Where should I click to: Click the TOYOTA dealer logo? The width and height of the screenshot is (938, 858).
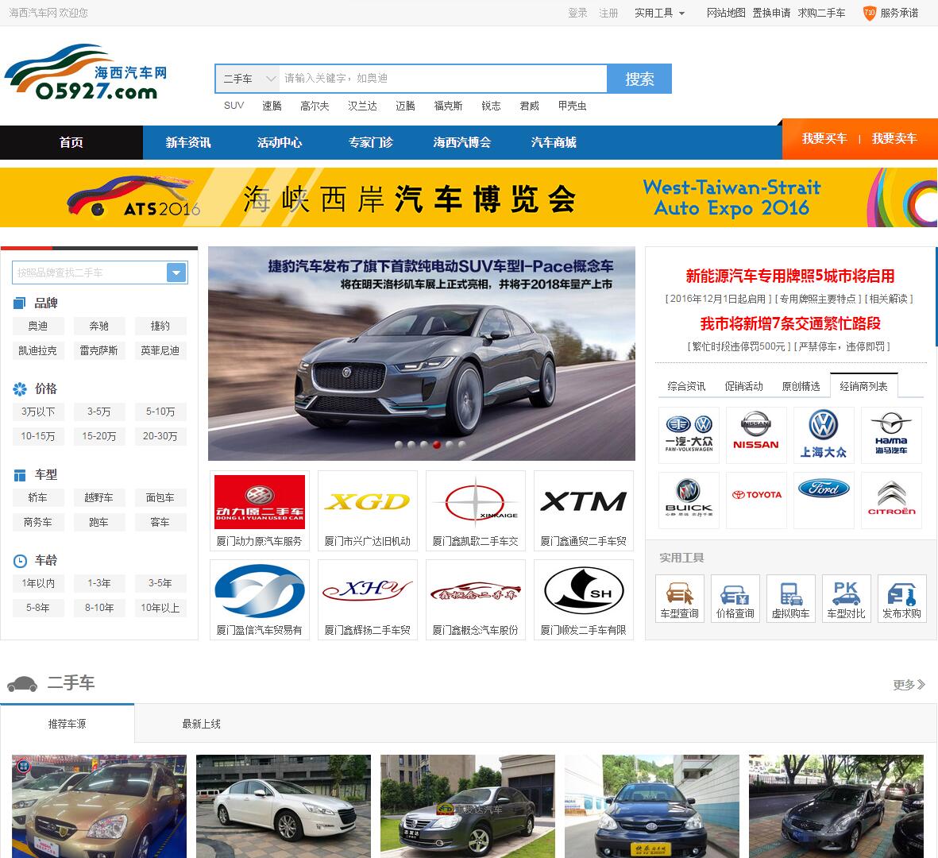(756, 500)
